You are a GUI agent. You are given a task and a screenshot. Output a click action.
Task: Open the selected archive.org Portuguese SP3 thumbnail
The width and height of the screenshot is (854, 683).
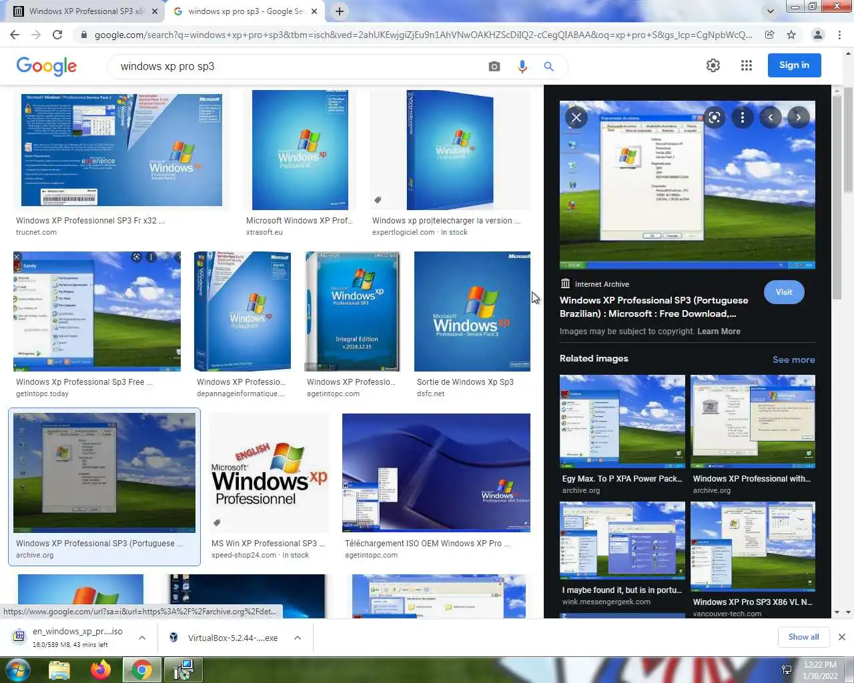[x=104, y=473]
